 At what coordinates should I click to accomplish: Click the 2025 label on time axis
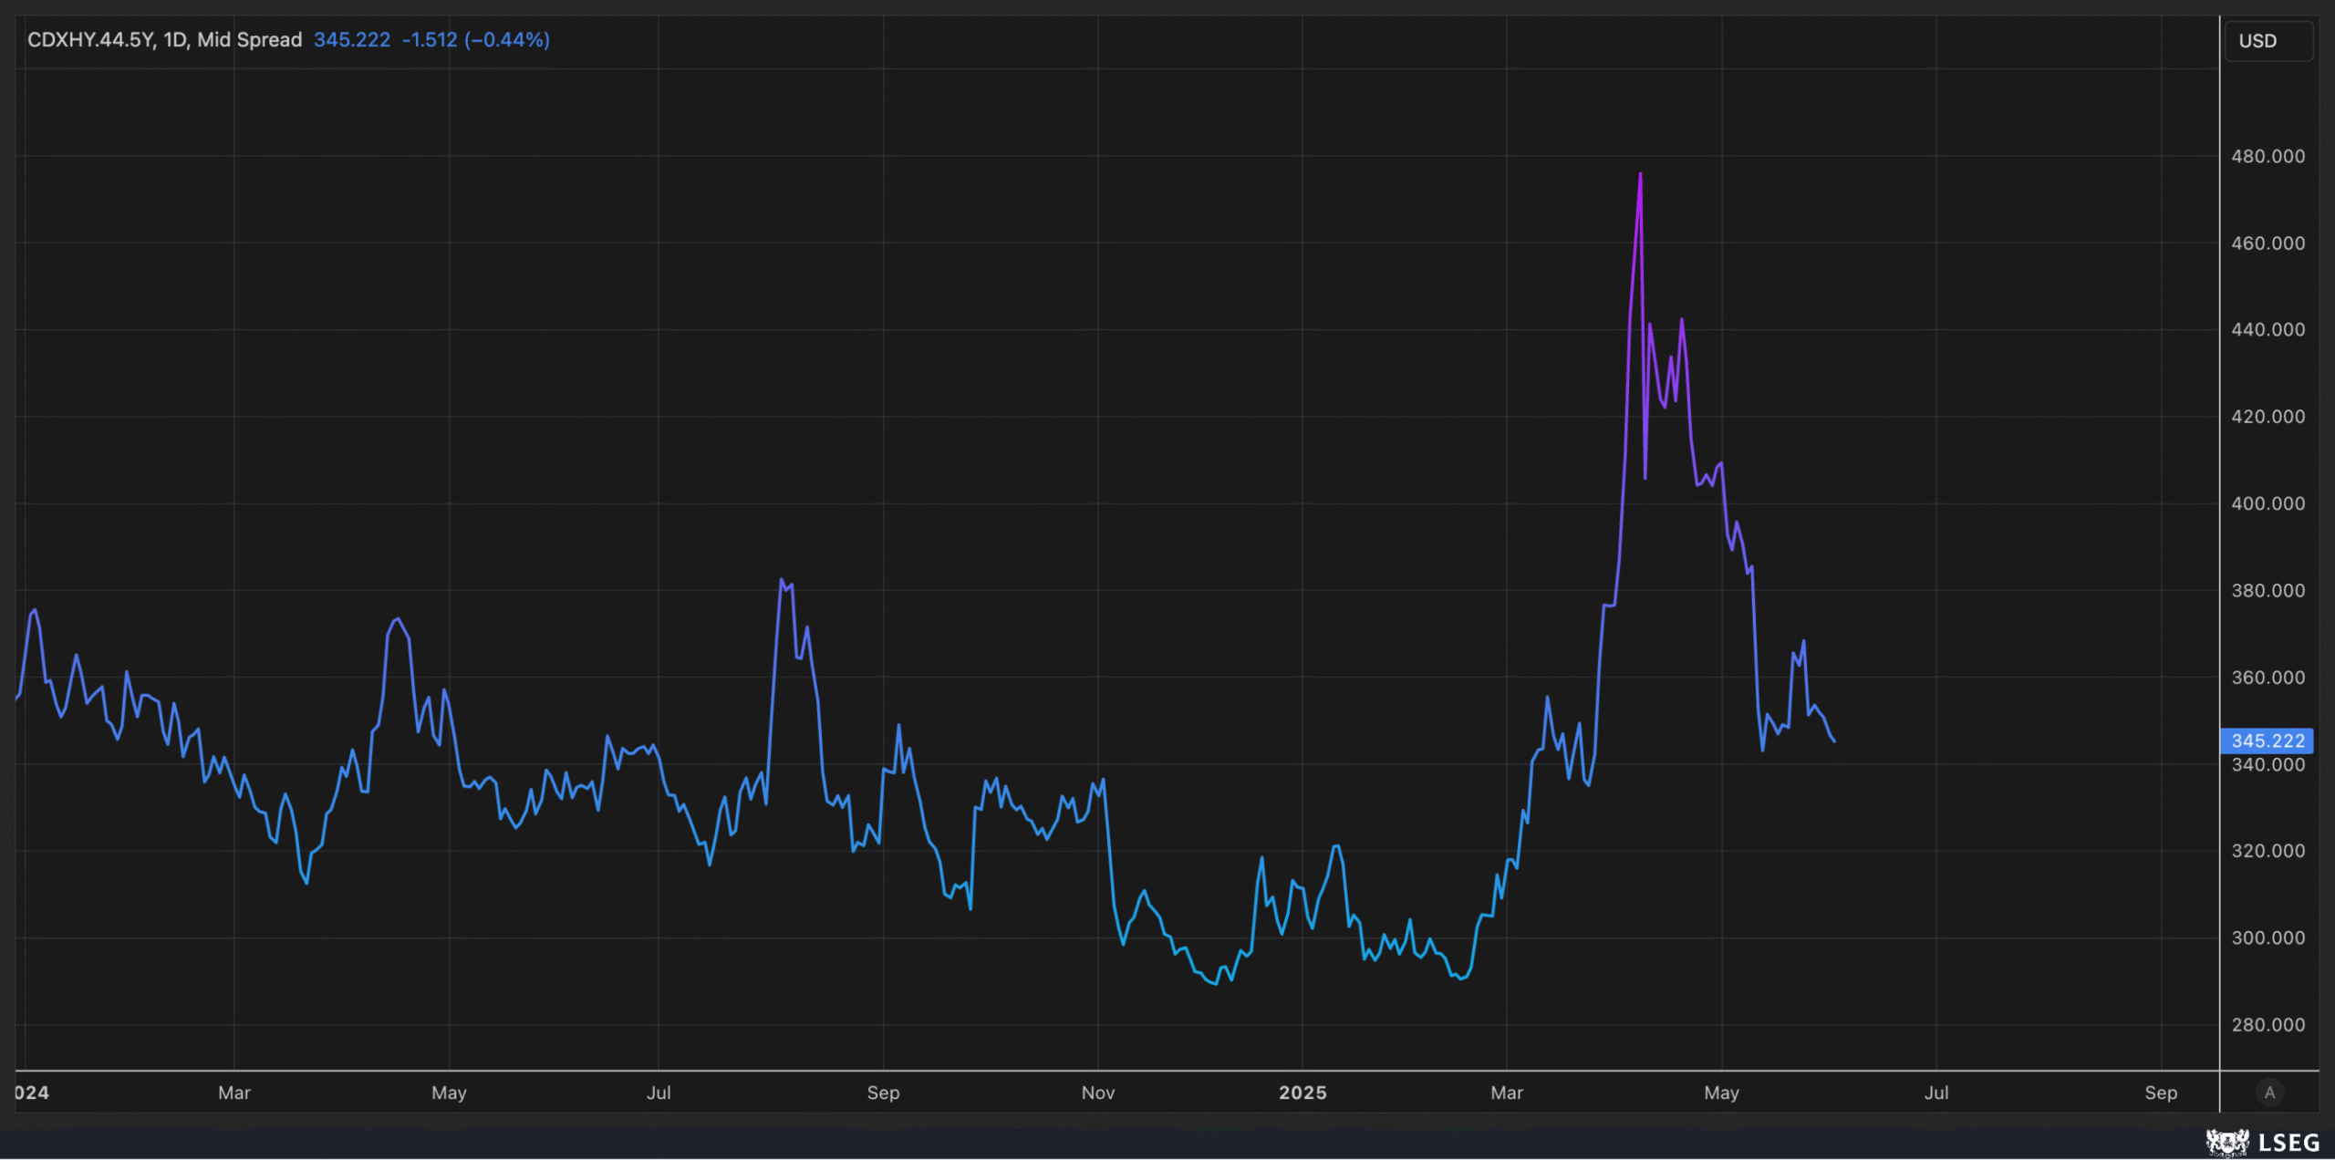[x=1302, y=1093]
